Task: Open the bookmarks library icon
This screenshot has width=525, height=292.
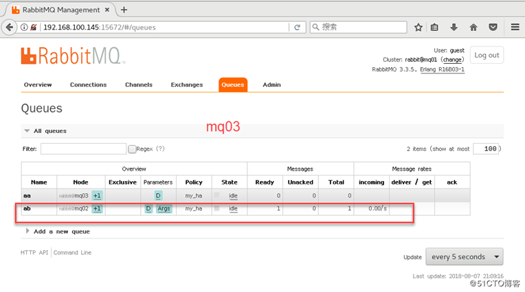Action: [x=434, y=27]
